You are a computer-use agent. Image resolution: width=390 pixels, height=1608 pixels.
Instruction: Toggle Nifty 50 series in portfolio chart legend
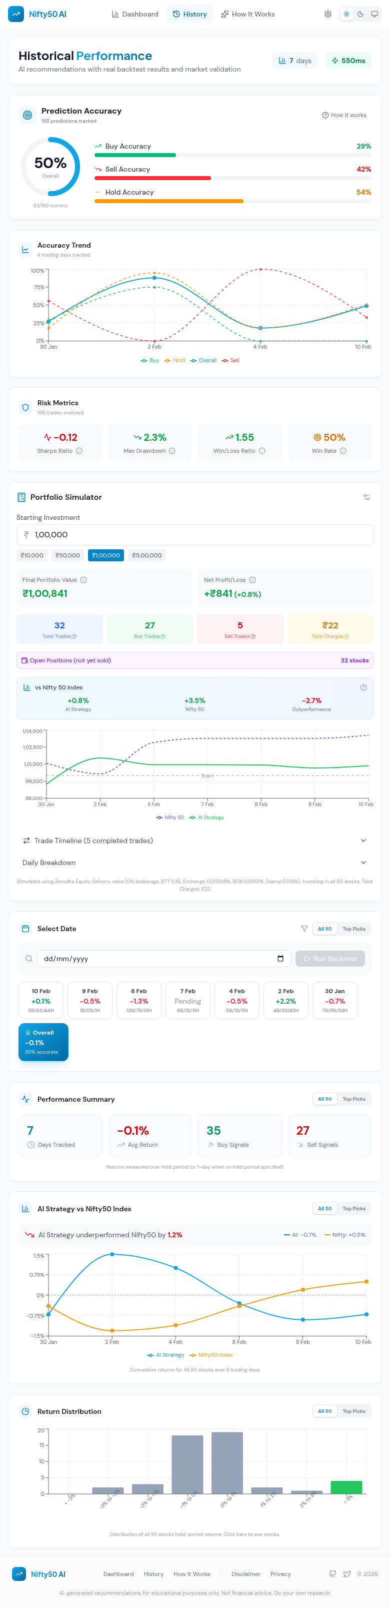[170, 817]
